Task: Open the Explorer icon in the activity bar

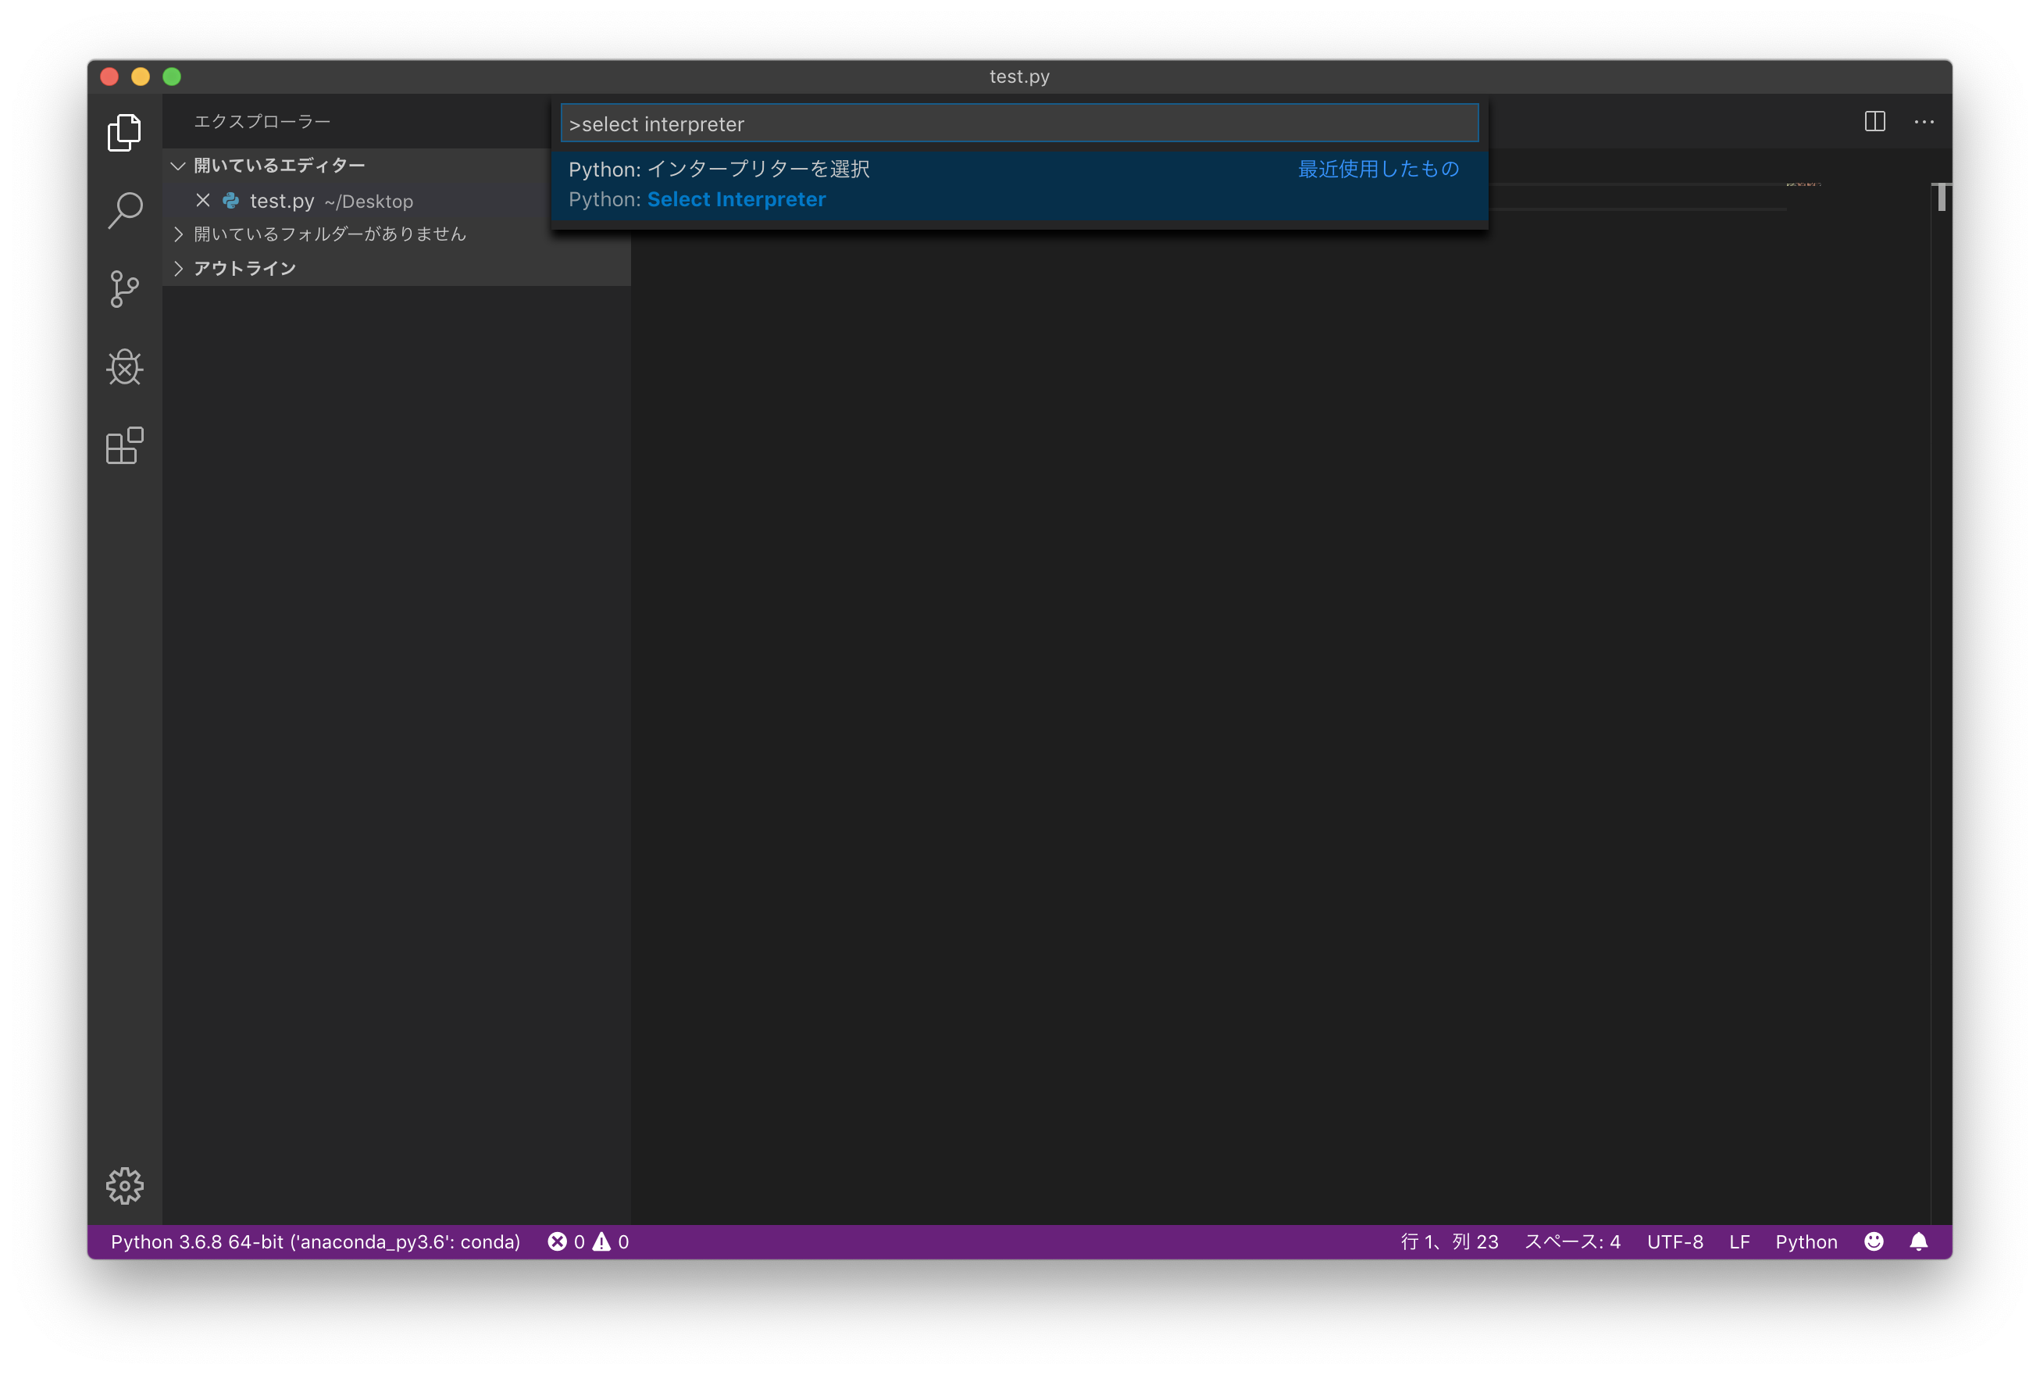Action: pos(124,132)
